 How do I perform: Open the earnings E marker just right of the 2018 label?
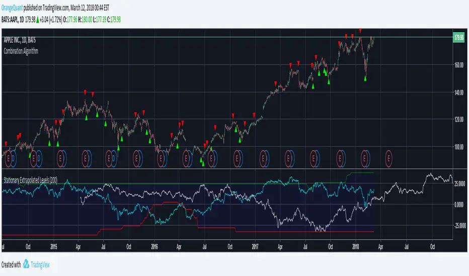pos(364,159)
